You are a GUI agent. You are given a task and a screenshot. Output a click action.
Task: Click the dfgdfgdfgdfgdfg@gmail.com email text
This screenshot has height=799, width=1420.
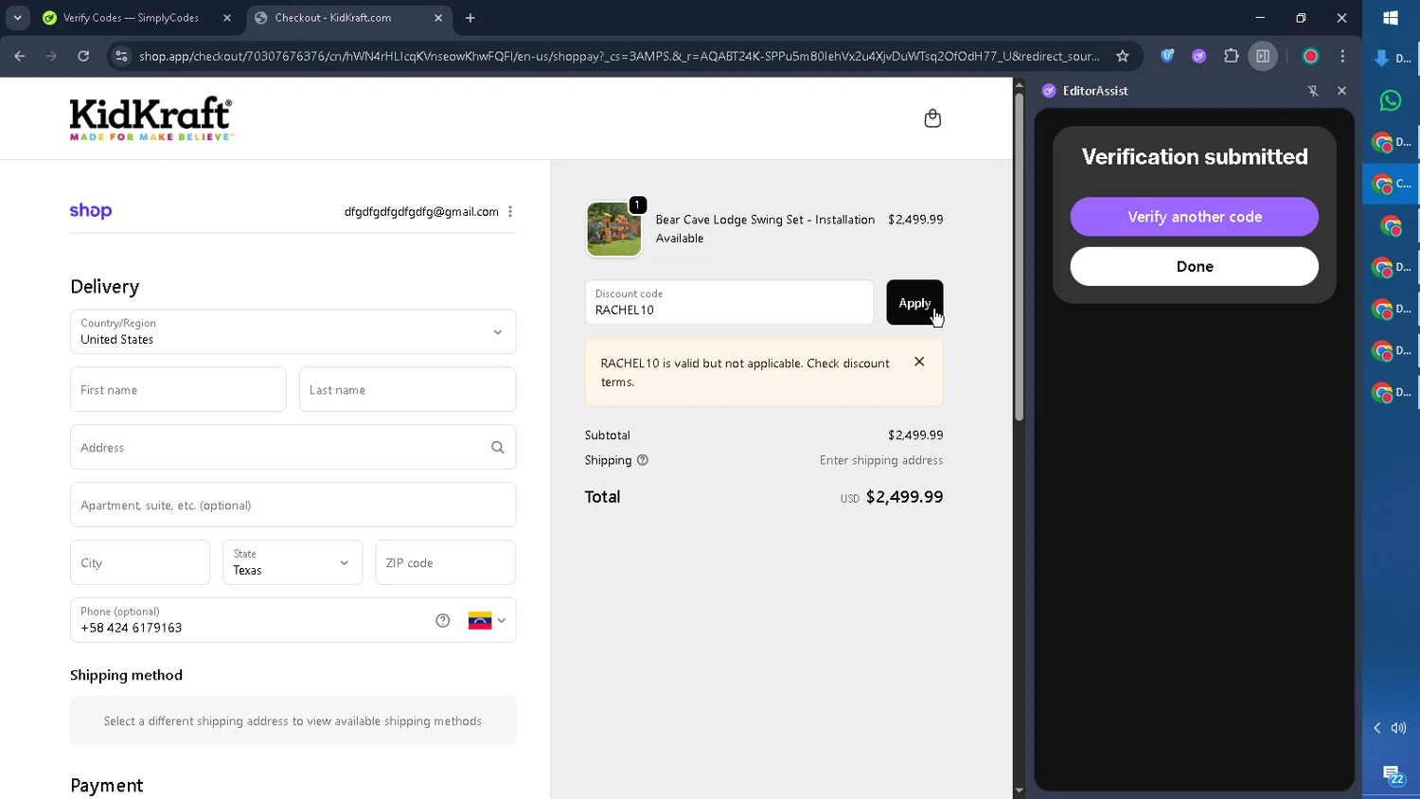(421, 212)
